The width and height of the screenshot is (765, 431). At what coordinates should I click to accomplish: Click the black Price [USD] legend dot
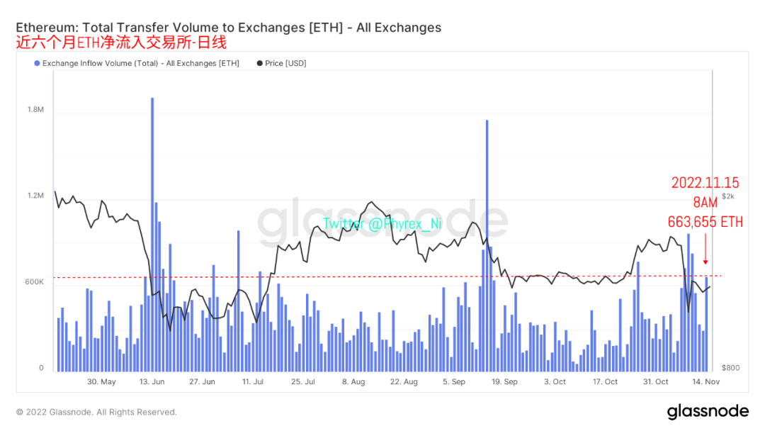(x=259, y=64)
